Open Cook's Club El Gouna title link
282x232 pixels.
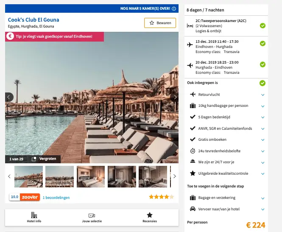coord(34,20)
